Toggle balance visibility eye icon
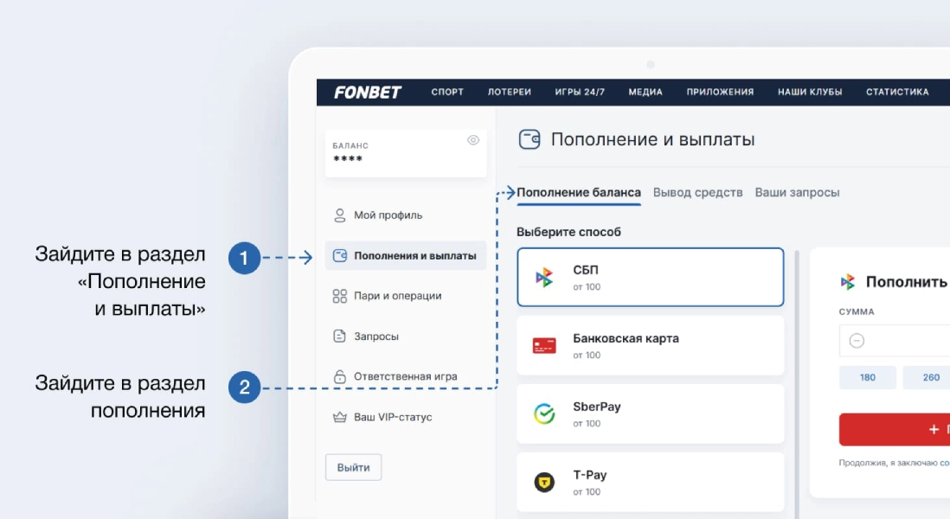This screenshot has width=950, height=519. tap(473, 140)
